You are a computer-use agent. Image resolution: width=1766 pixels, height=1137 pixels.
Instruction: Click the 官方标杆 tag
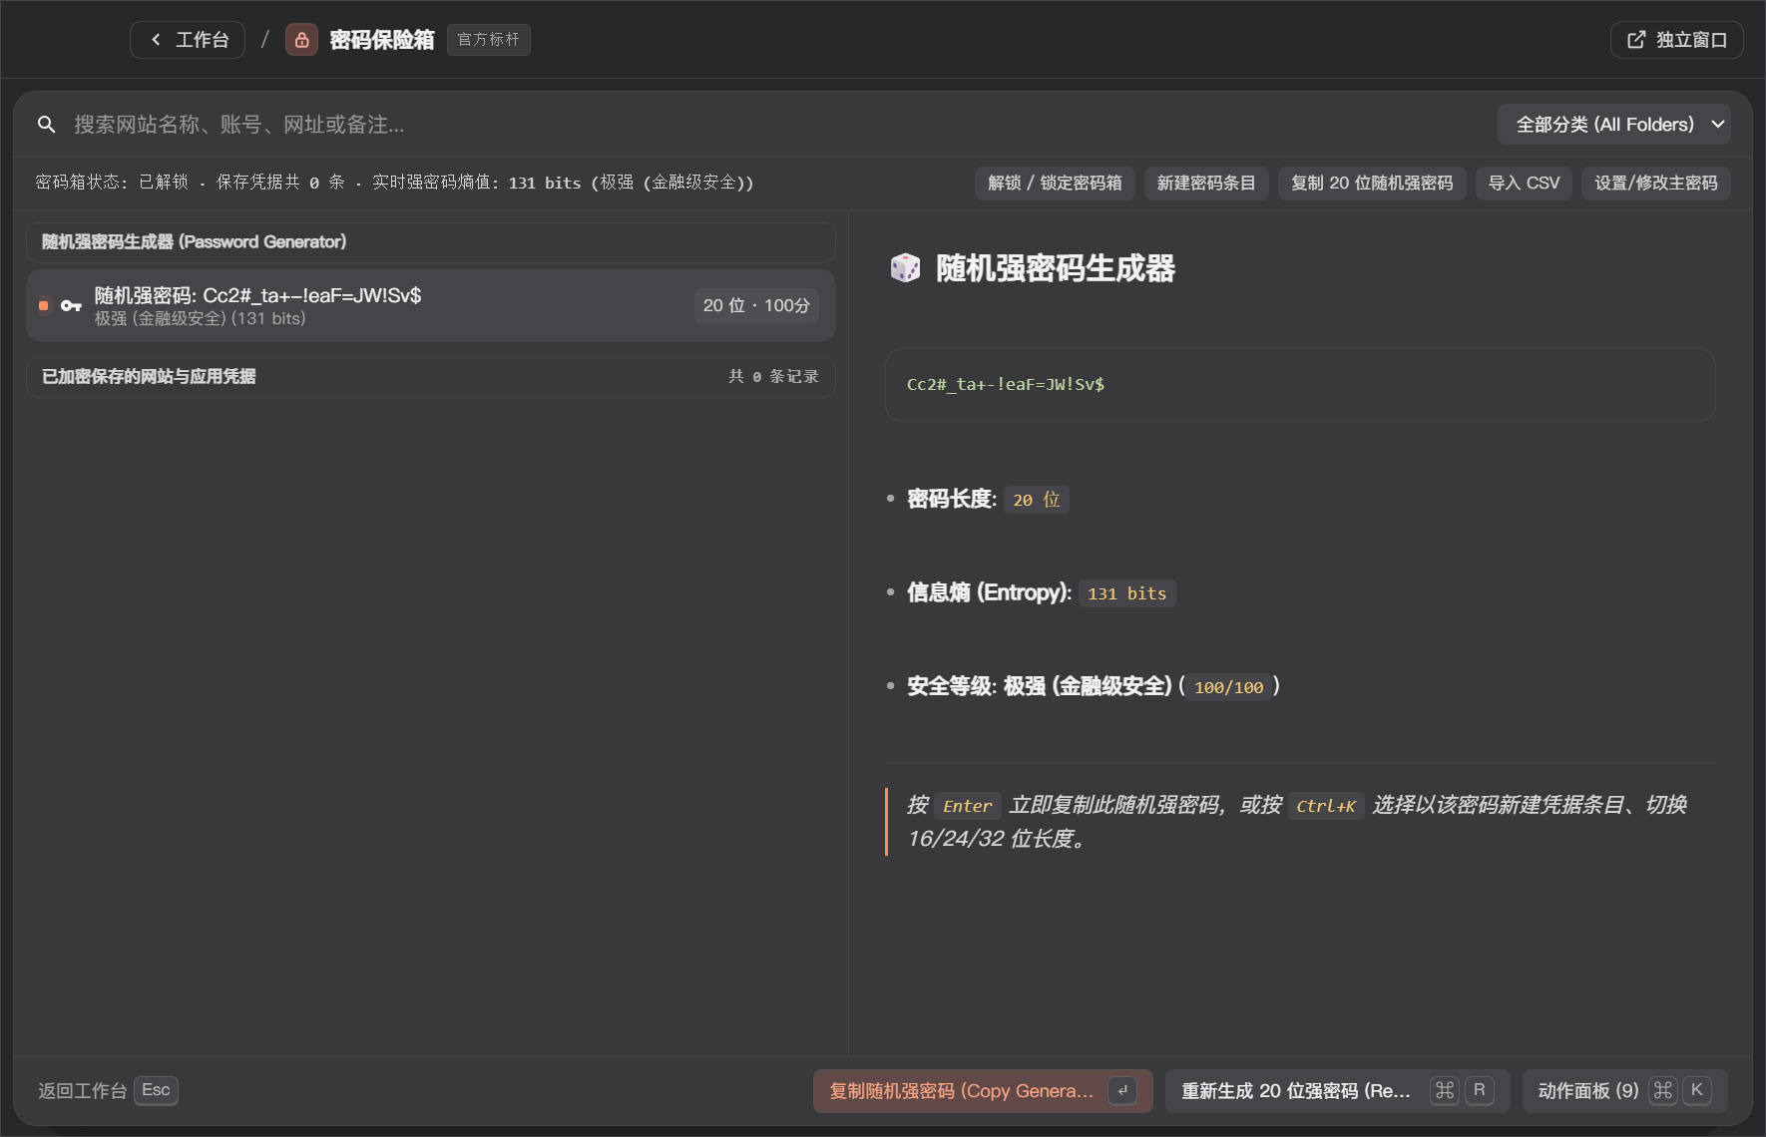[488, 40]
